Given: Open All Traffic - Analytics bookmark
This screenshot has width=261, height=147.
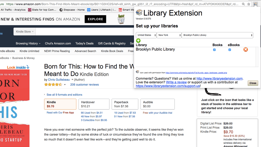Looking at the screenshot, I should click(13, 10).
